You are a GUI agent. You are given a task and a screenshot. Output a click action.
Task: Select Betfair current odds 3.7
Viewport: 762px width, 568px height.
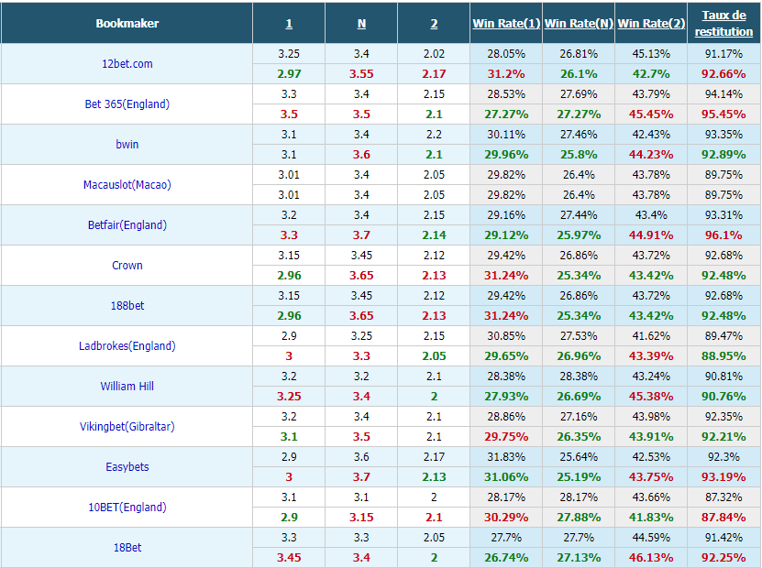[361, 235]
